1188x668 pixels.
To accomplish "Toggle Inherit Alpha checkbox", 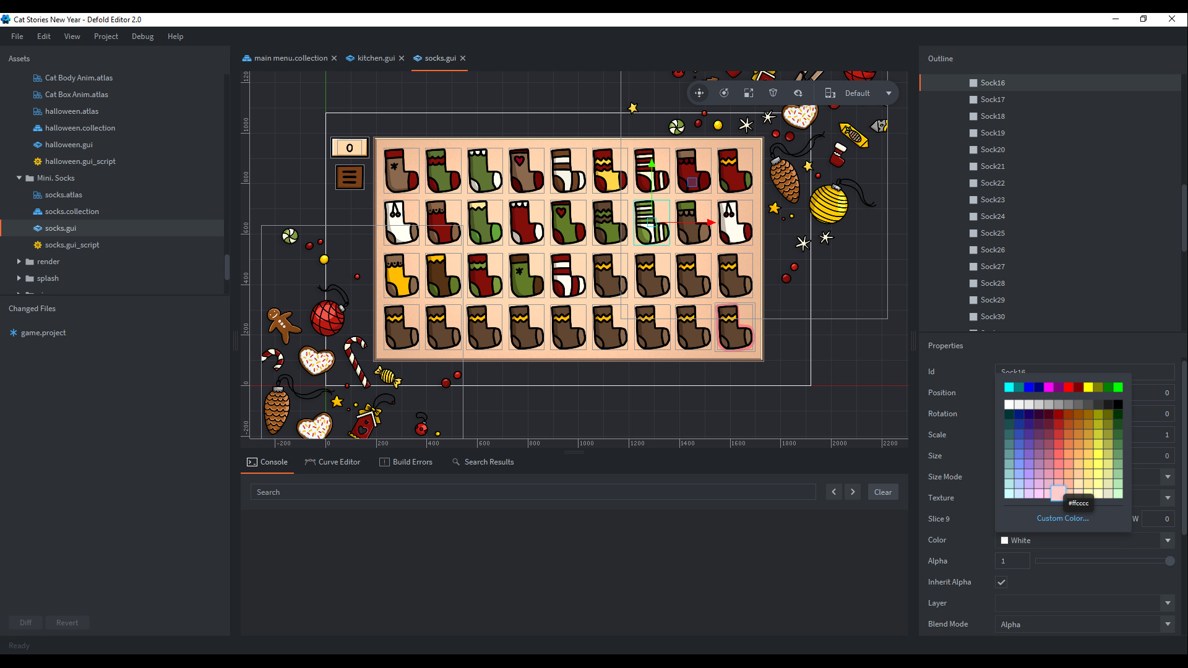I will tap(1001, 582).
